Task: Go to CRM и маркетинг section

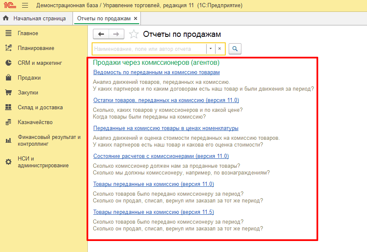Action: coord(39,63)
